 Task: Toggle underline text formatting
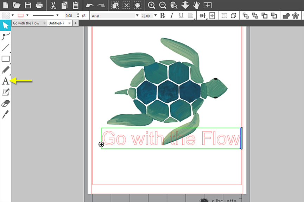(x=181, y=16)
